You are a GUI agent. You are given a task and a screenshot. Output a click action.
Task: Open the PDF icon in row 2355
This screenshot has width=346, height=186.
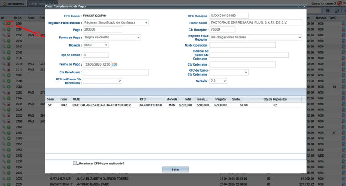[9, 35]
